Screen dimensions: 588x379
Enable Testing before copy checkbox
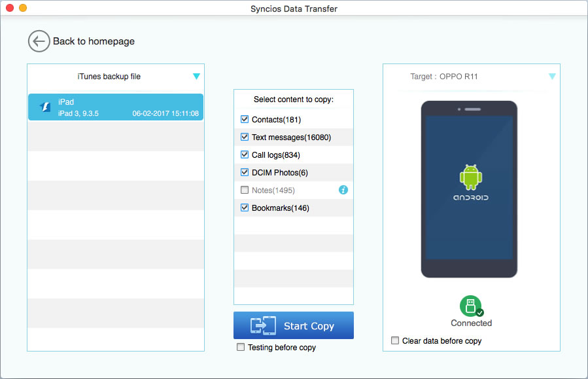[241, 347]
